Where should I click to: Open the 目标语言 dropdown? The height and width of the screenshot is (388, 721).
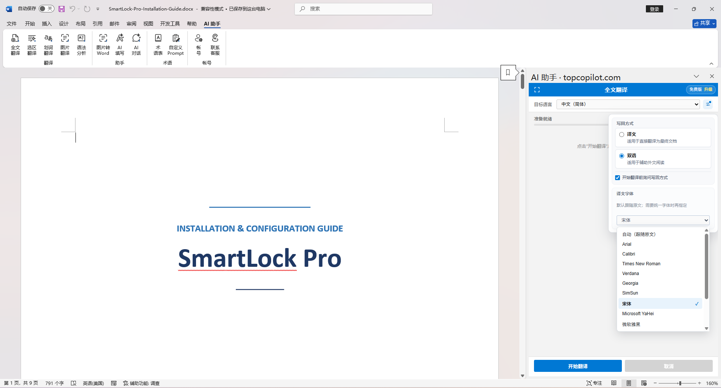[x=628, y=104]
